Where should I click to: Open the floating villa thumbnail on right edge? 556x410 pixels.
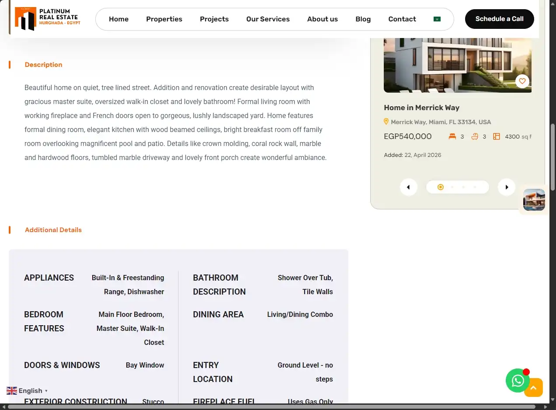coord(534,200)
